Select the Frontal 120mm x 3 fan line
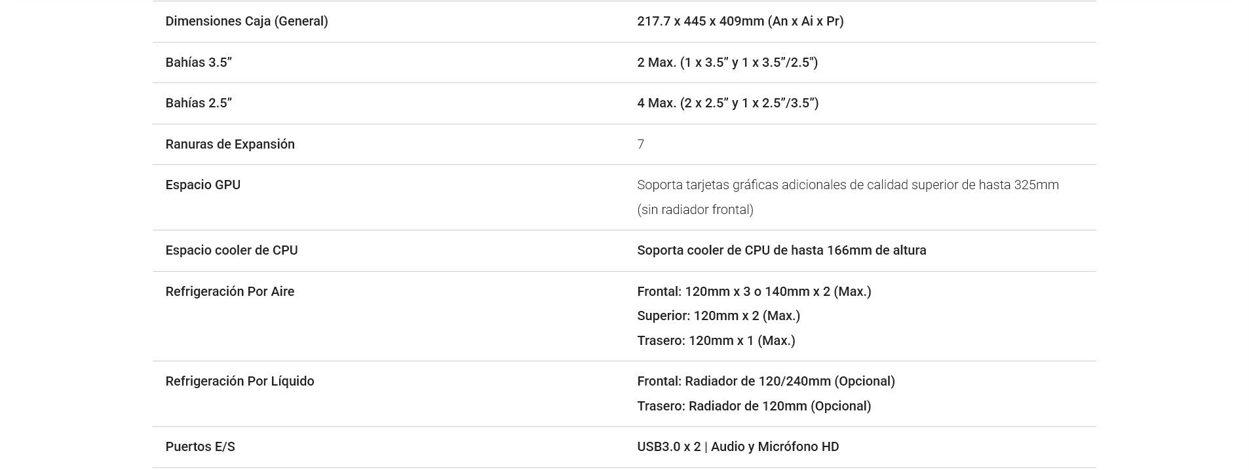The image size is (1249, 470). click(754, 291)
